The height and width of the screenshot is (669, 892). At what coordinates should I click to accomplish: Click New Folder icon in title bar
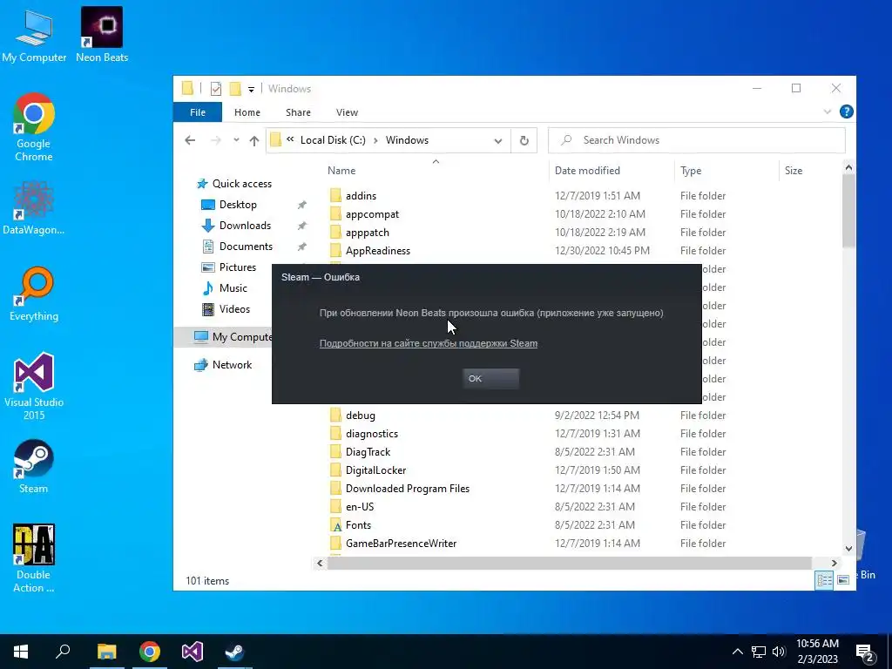(235, 89)
